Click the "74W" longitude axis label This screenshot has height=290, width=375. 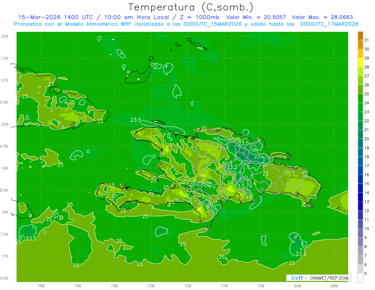pos(114,286)
